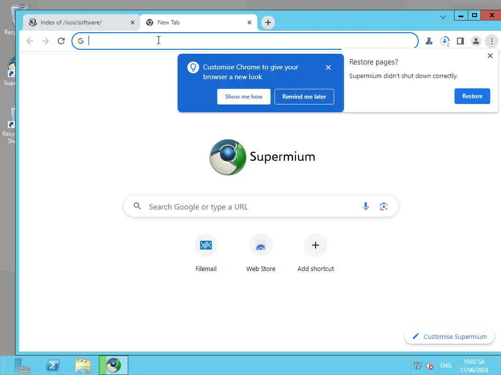The height and width of the screenshot is (375, 501).
Task: Open network icon in system tray
Action: coord(417,365)
